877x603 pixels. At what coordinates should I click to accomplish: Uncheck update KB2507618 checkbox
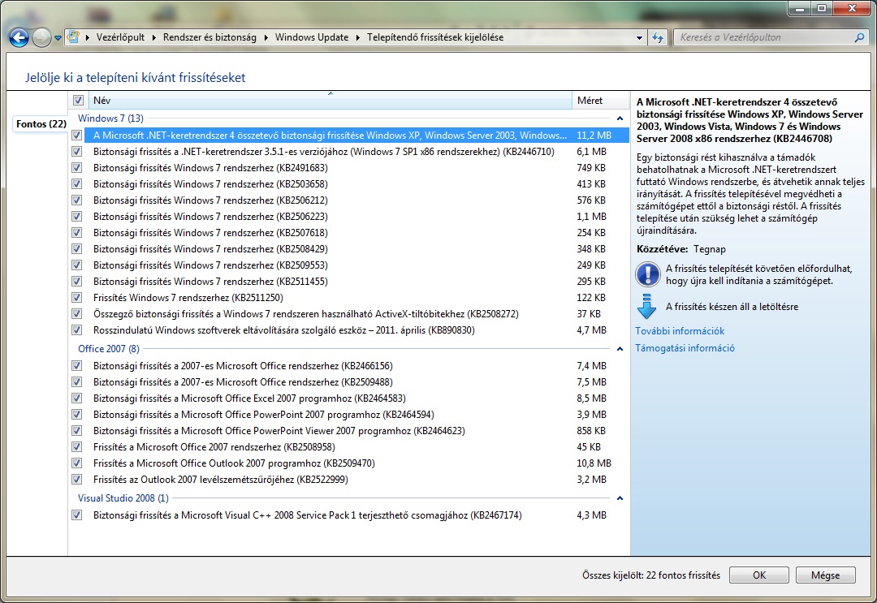[x=77, y=232]
